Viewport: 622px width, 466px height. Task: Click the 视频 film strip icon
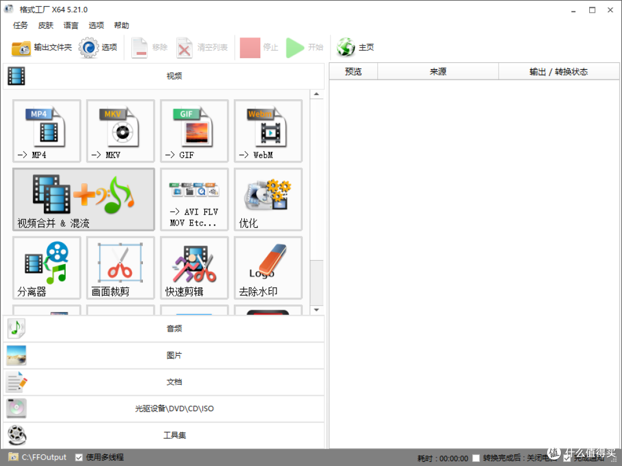(x=16, y=76)
